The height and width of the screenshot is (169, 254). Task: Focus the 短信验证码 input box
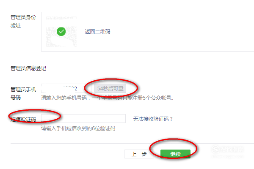[x=83, y=119]
